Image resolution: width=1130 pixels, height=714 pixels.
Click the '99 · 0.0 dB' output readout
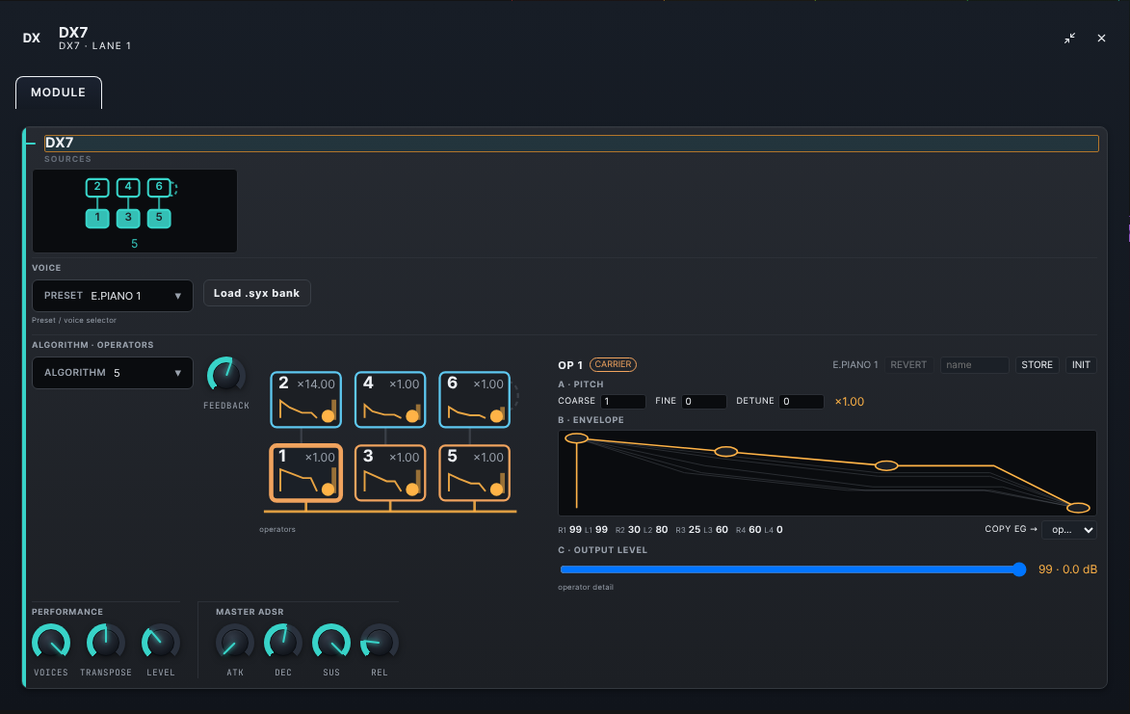coord(1067,569)
